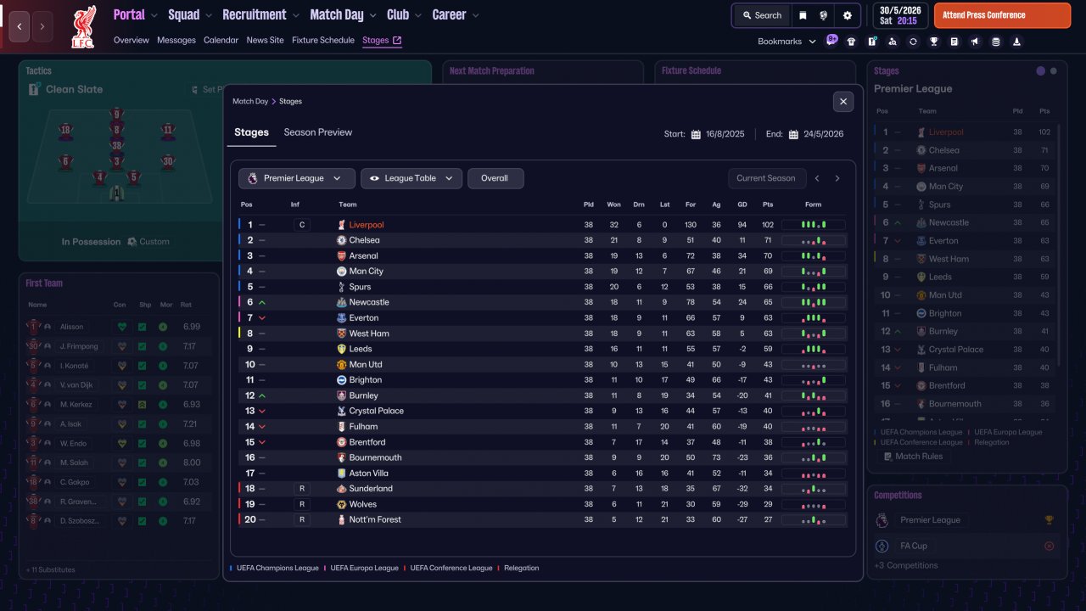1086x611 pixels.
Task: Open the shirt icon in bookmarks bar
Action: pyautogui.click(x=851, y=41)
